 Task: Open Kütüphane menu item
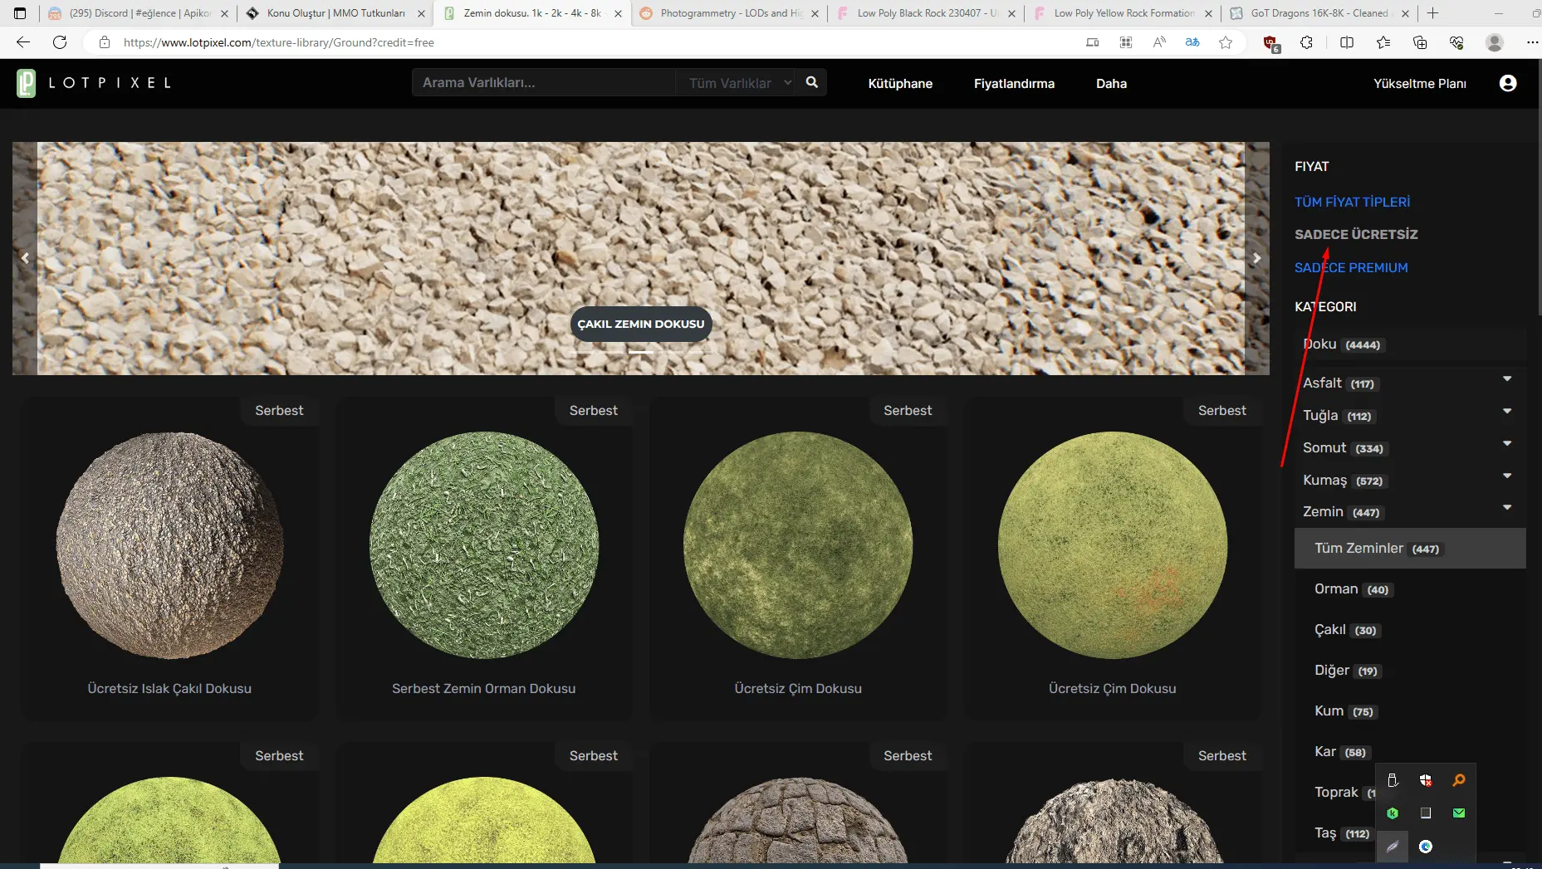click(x=900, y=83)
